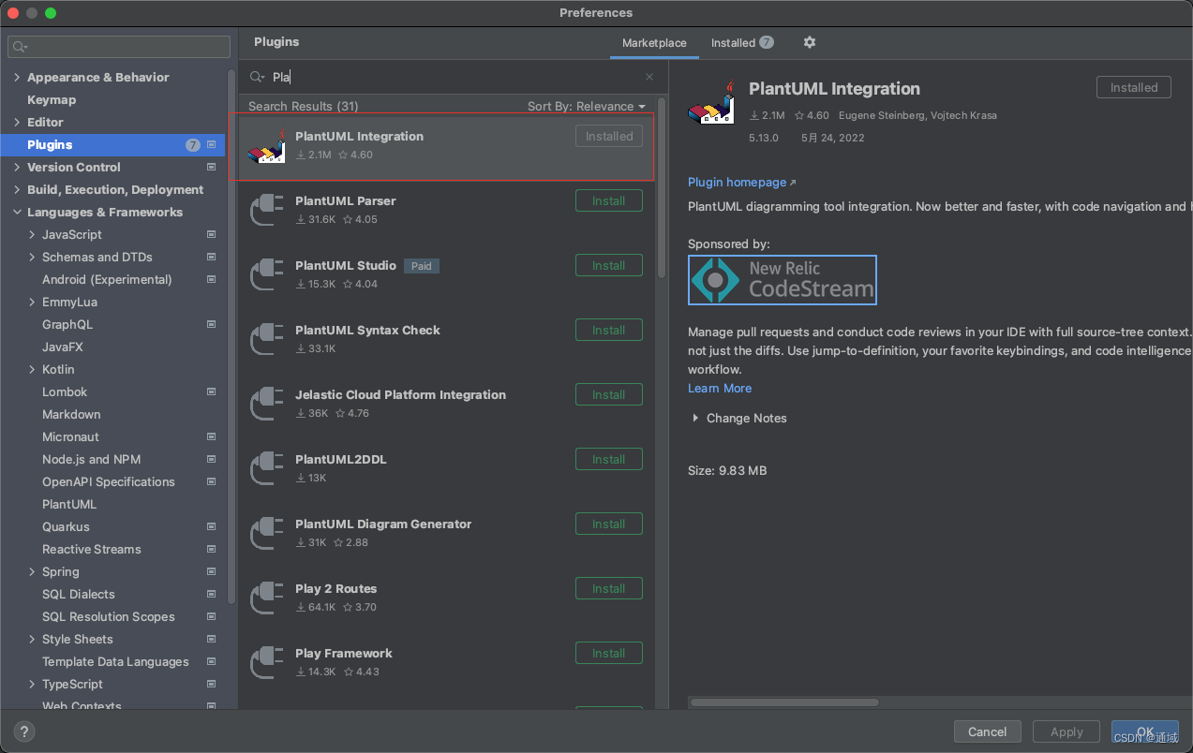Click project-level icon beside Micronaut
Viewport: 1193px width, 753px height.
[x=211, y=437]
